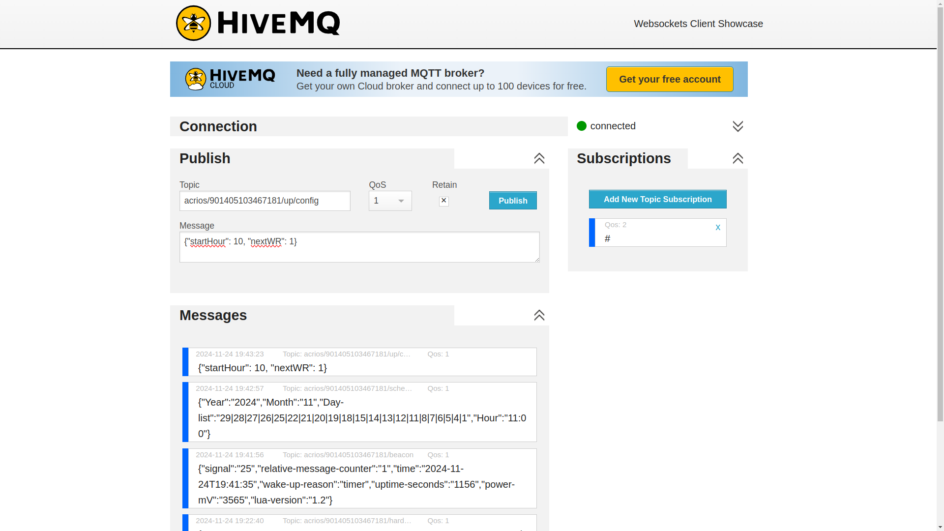Expand the Connection panel with double chevron
This screenshot has height=531, width=944.
737,126
